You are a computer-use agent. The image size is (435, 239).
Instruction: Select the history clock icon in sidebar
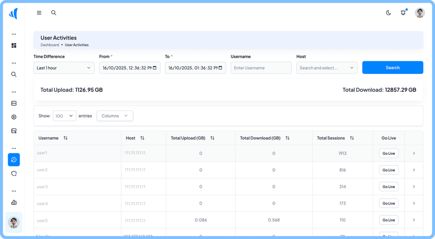pos(14,159)
